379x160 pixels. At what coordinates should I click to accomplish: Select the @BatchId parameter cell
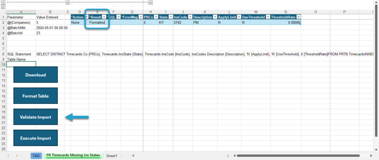pos(21,33)
